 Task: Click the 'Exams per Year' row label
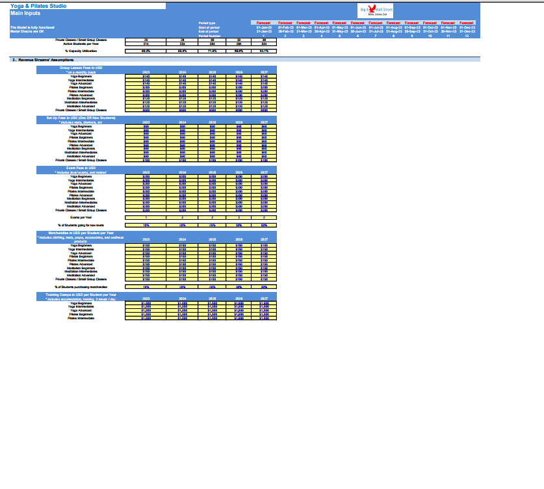pyautogui.click(x=81, y=218)
